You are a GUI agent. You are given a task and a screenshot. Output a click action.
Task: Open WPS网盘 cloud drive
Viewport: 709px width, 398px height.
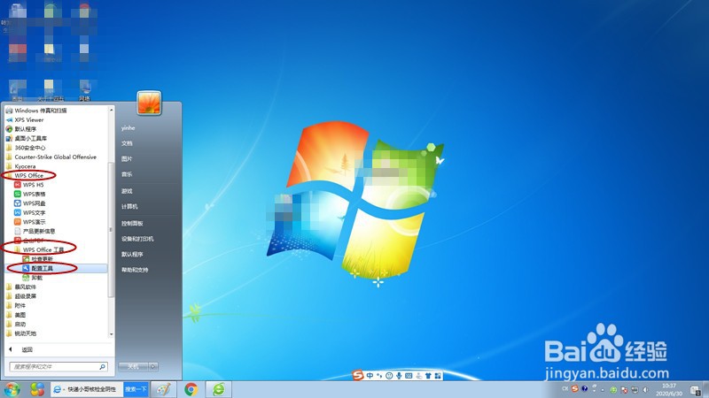(x=30, y=203)
